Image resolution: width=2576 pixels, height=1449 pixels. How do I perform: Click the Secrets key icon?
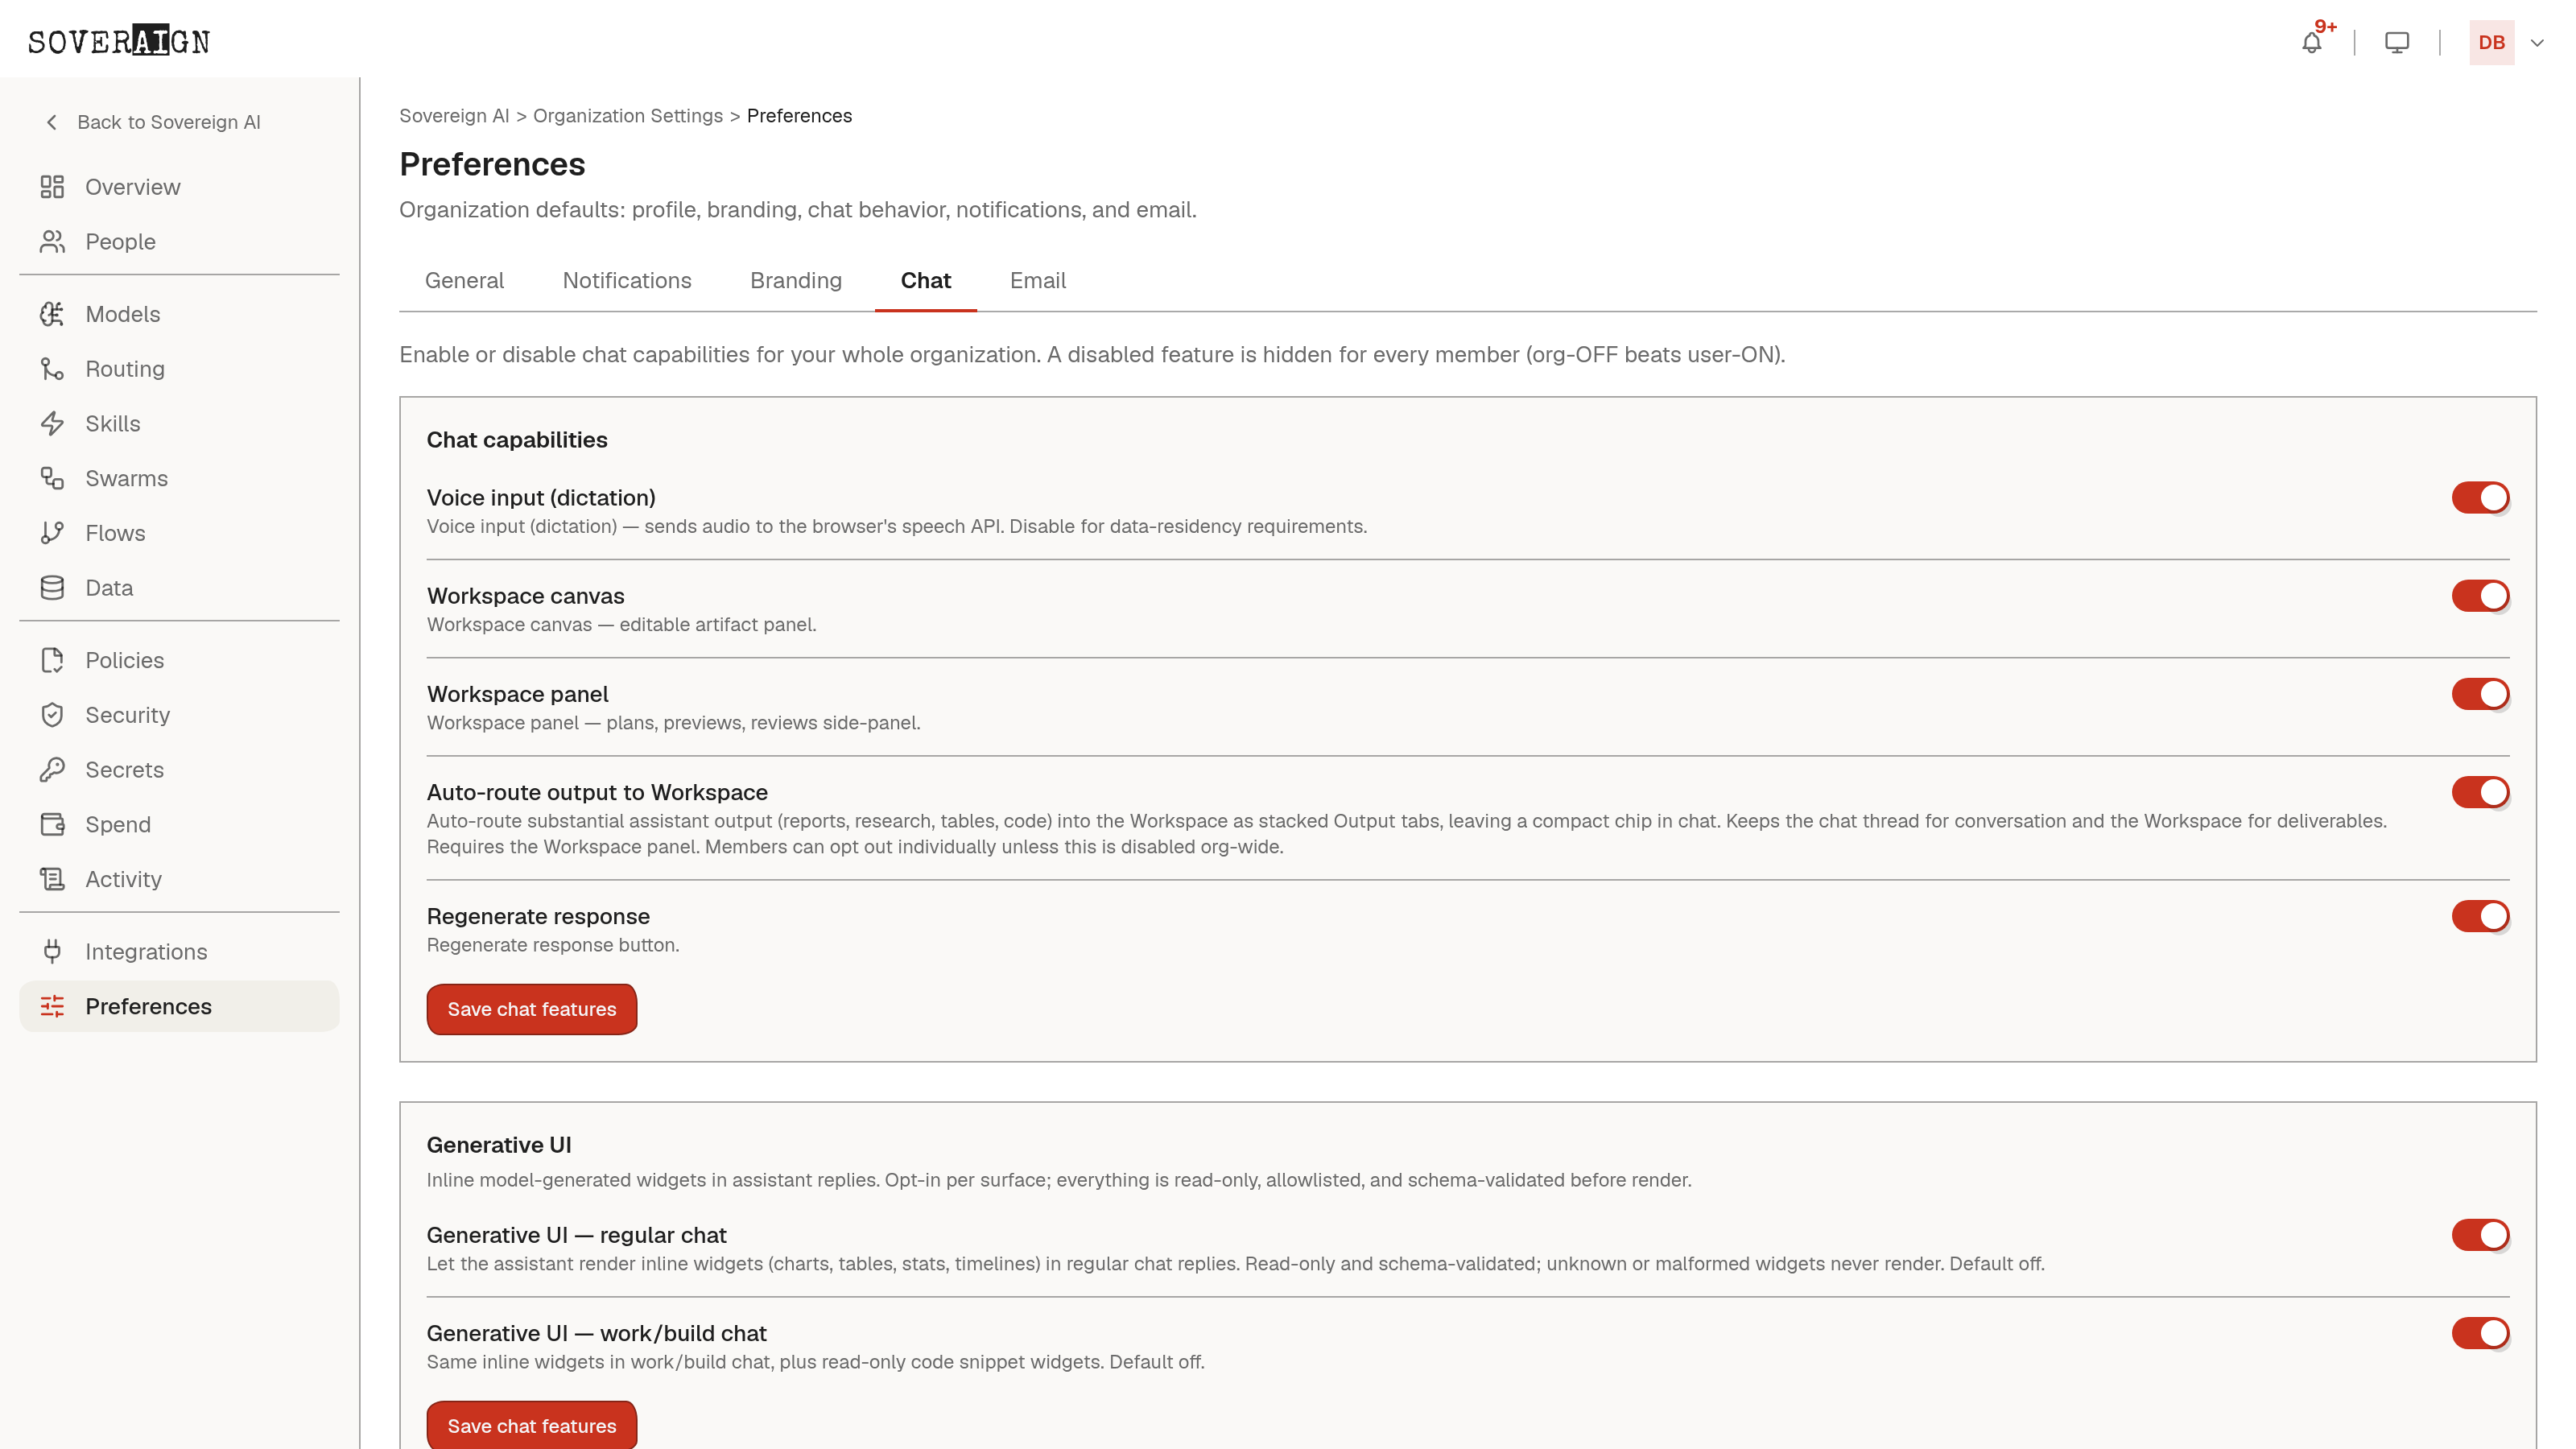pos(52,770)
